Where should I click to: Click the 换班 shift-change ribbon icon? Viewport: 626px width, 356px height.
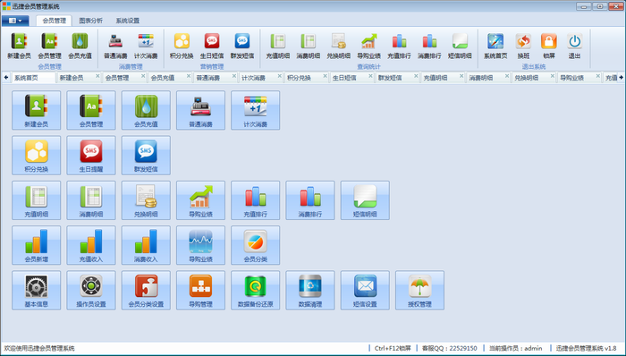(x=523, y=47)
